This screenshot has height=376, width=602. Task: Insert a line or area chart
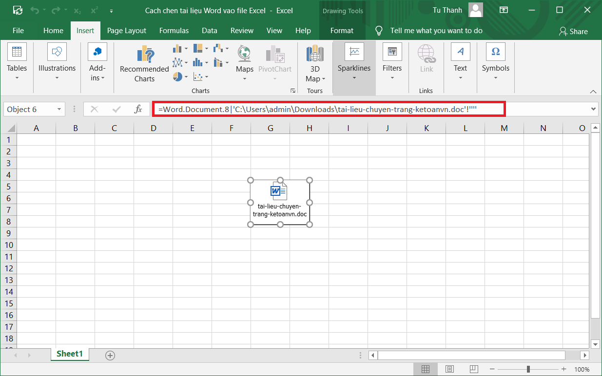pyautogui.click(x=178, y=63)
